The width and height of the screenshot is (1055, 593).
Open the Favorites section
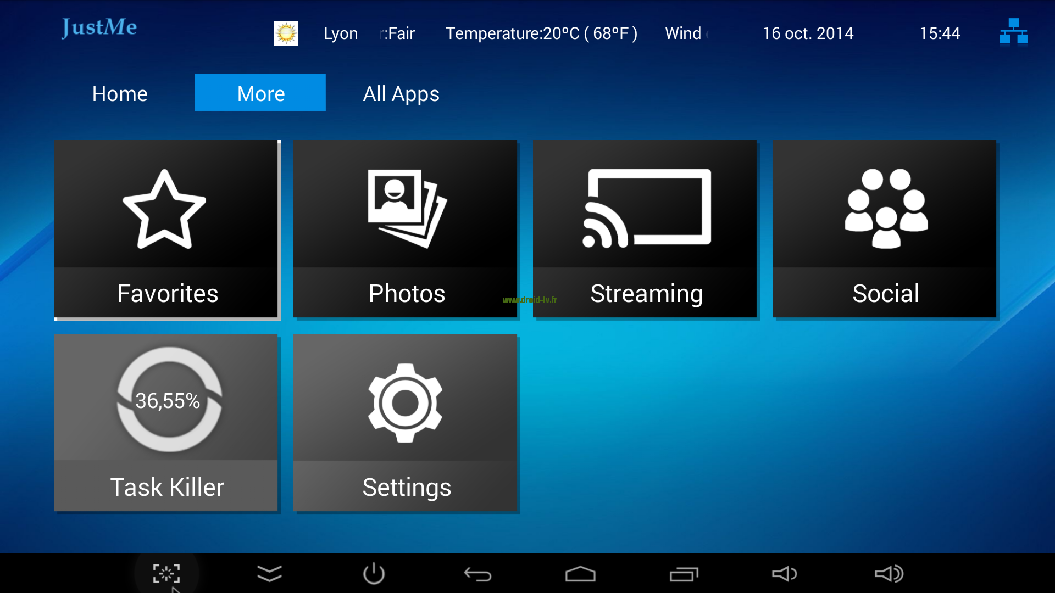click(166, 227)
